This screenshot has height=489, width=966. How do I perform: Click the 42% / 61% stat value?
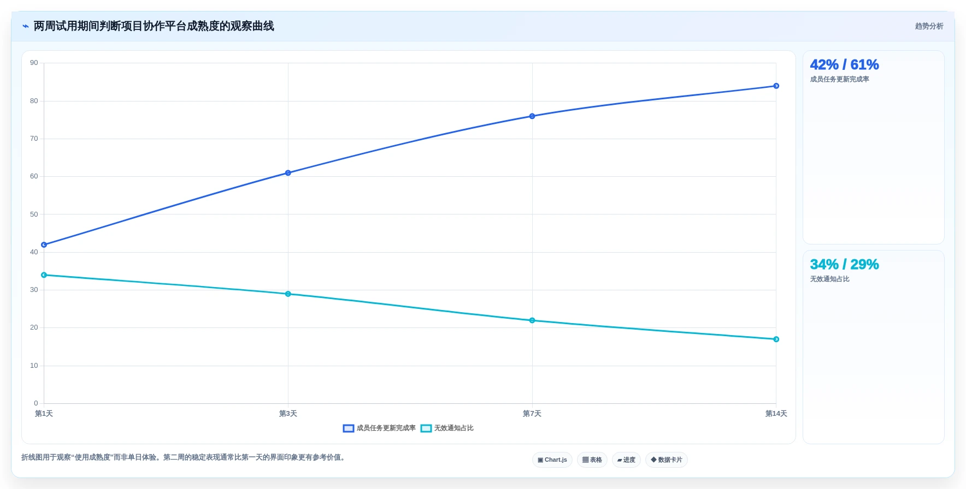(x=844, y=65)
